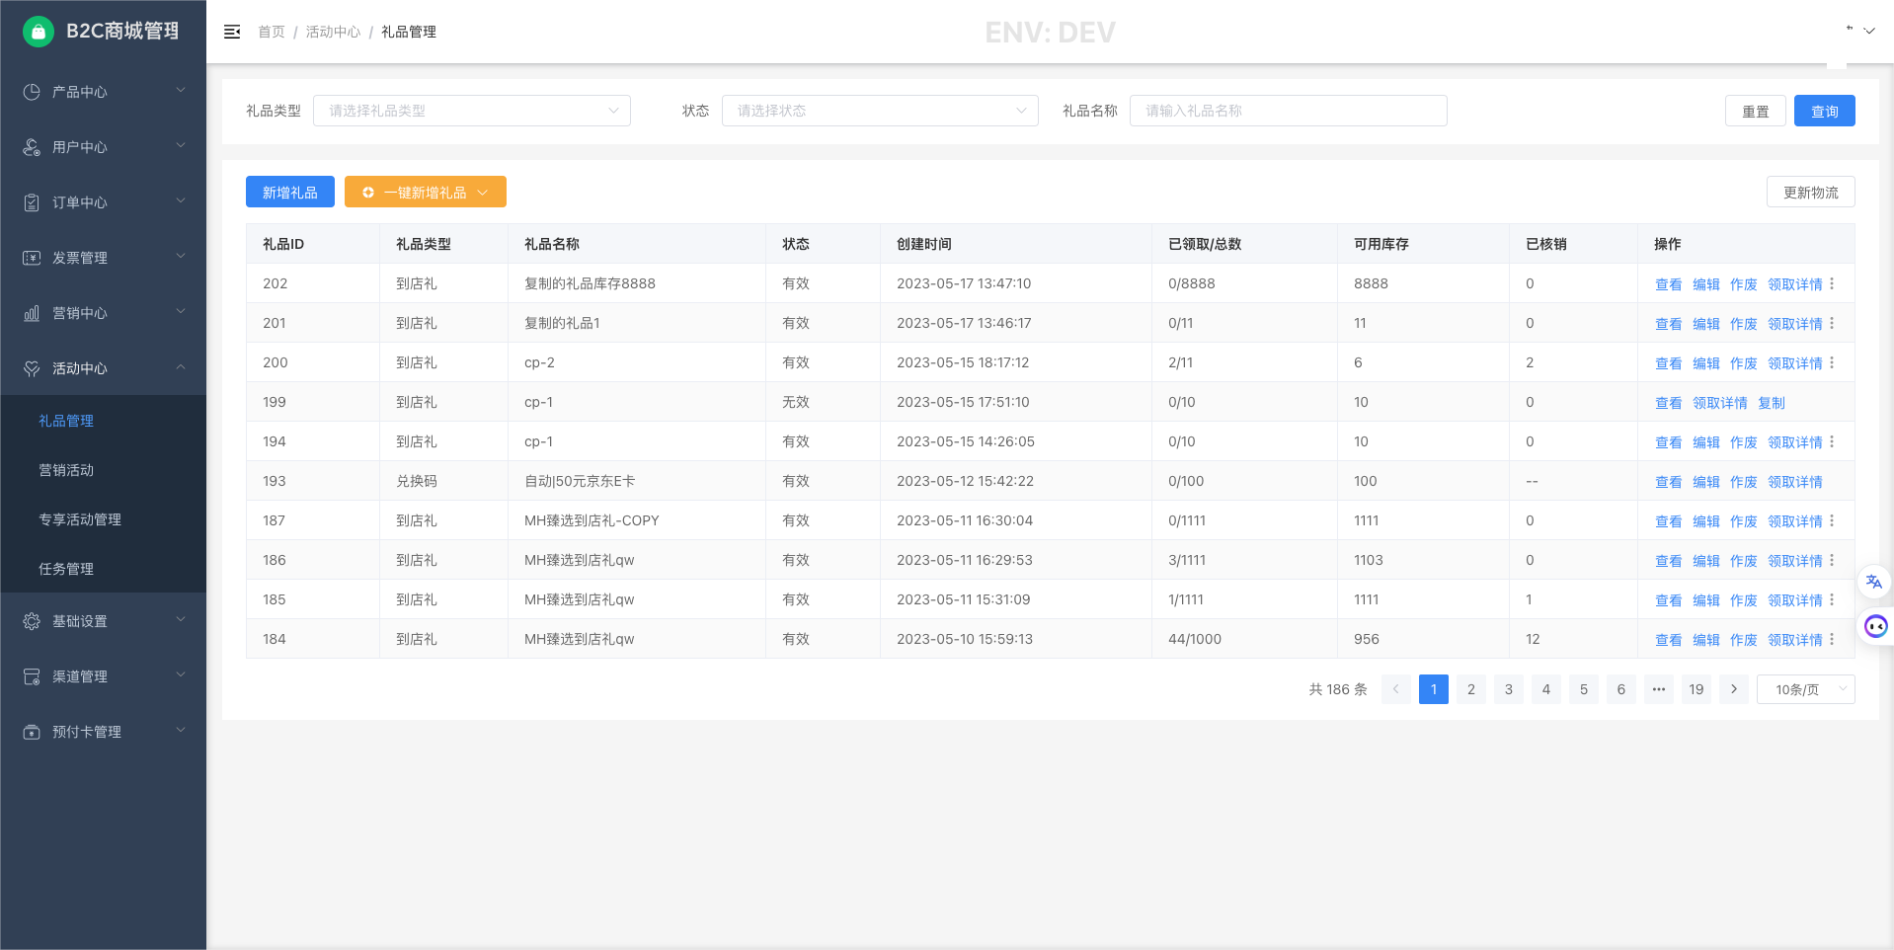Click the 营销中心 bar-chart icon
The width and height of the screenshot is (1894, 950).
point(32,313)
